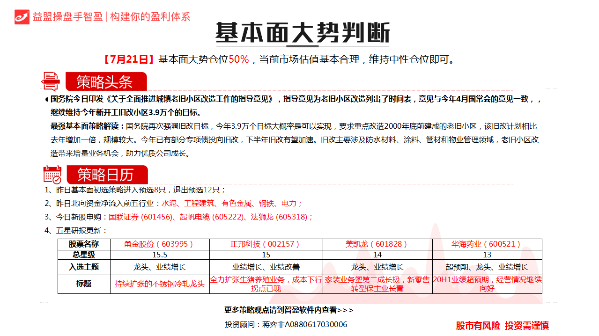
Task: Click the 益盟操盘手 red logo icon
Action: pyautogui.click(x=22, y=16)
